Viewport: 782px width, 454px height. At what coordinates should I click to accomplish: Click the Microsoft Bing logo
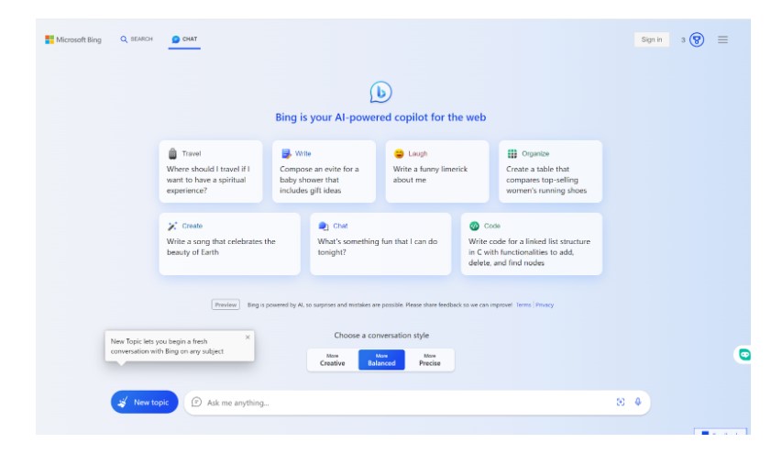point(72,39)
